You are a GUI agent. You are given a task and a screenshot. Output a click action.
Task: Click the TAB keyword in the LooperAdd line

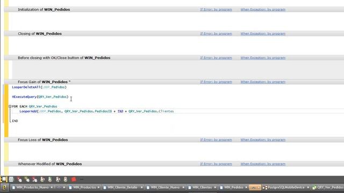120,112
